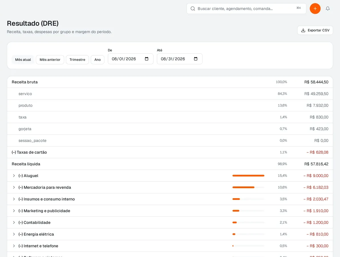
Task: Click the Receita líquida value R$ 57.816,42
Action: coord(316,164)
